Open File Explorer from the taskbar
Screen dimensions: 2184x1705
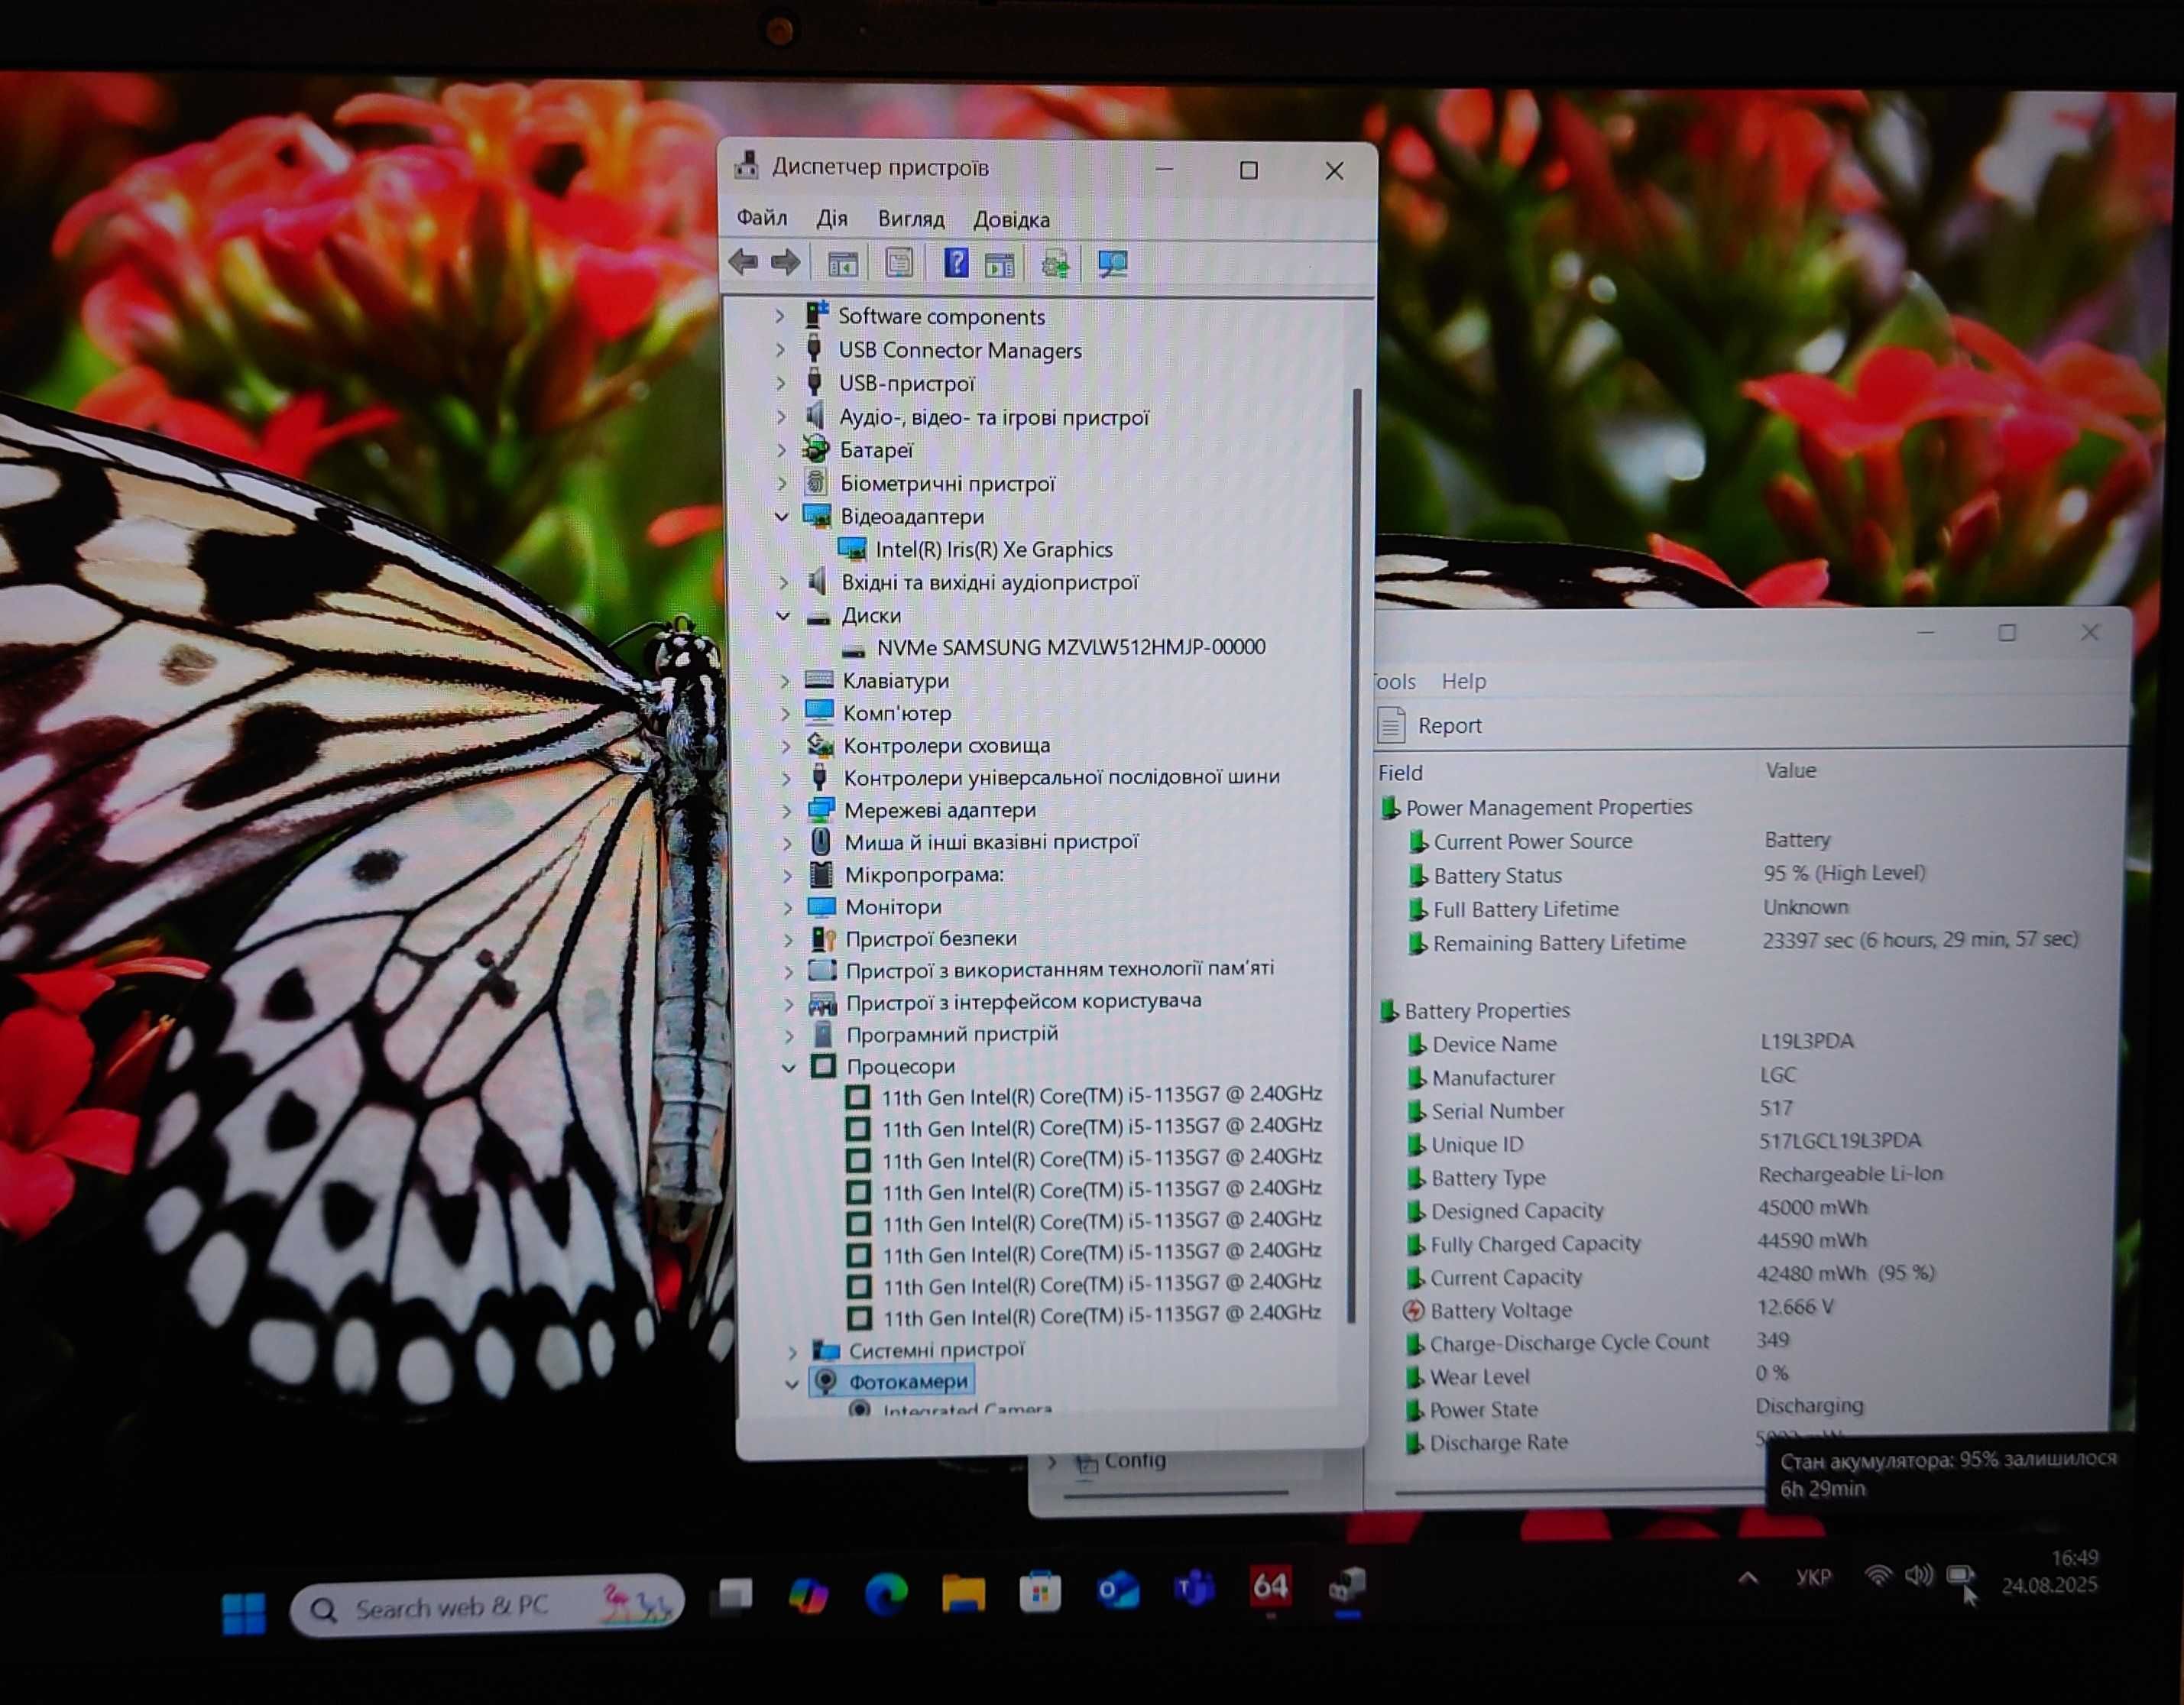coord(963,1593)
